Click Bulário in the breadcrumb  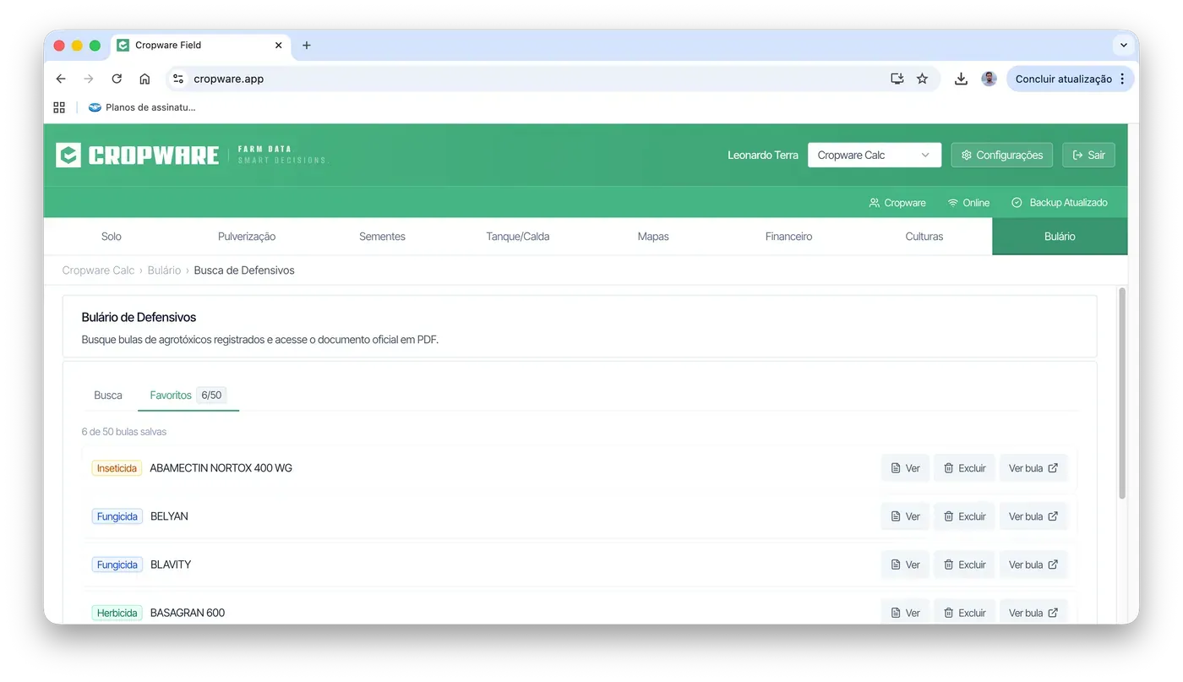[164, 270]
